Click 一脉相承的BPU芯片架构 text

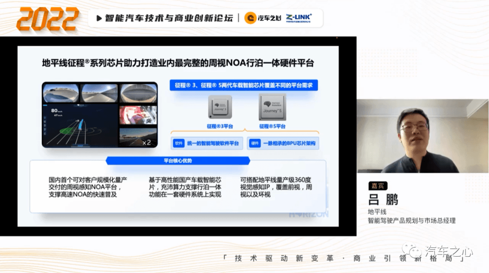click(x=289, y=144)
